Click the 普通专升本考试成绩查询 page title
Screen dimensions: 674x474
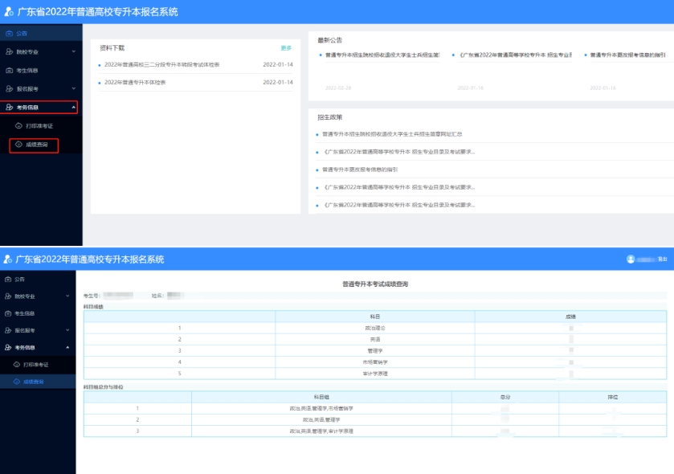point(375,284)
